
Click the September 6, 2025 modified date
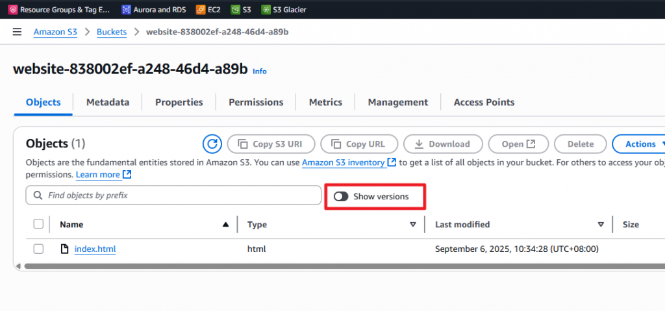point(516,249)
